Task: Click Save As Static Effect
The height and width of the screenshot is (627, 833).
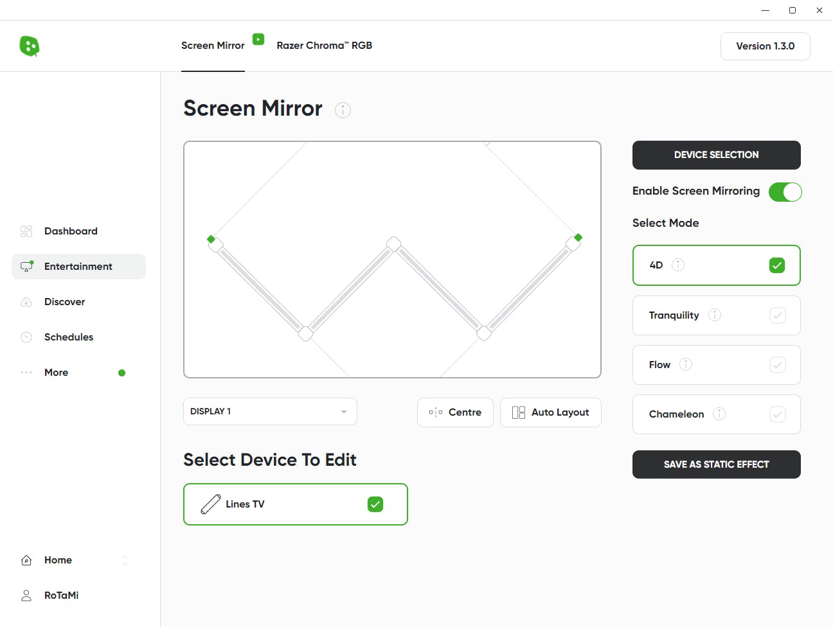Action: [716, 464]
